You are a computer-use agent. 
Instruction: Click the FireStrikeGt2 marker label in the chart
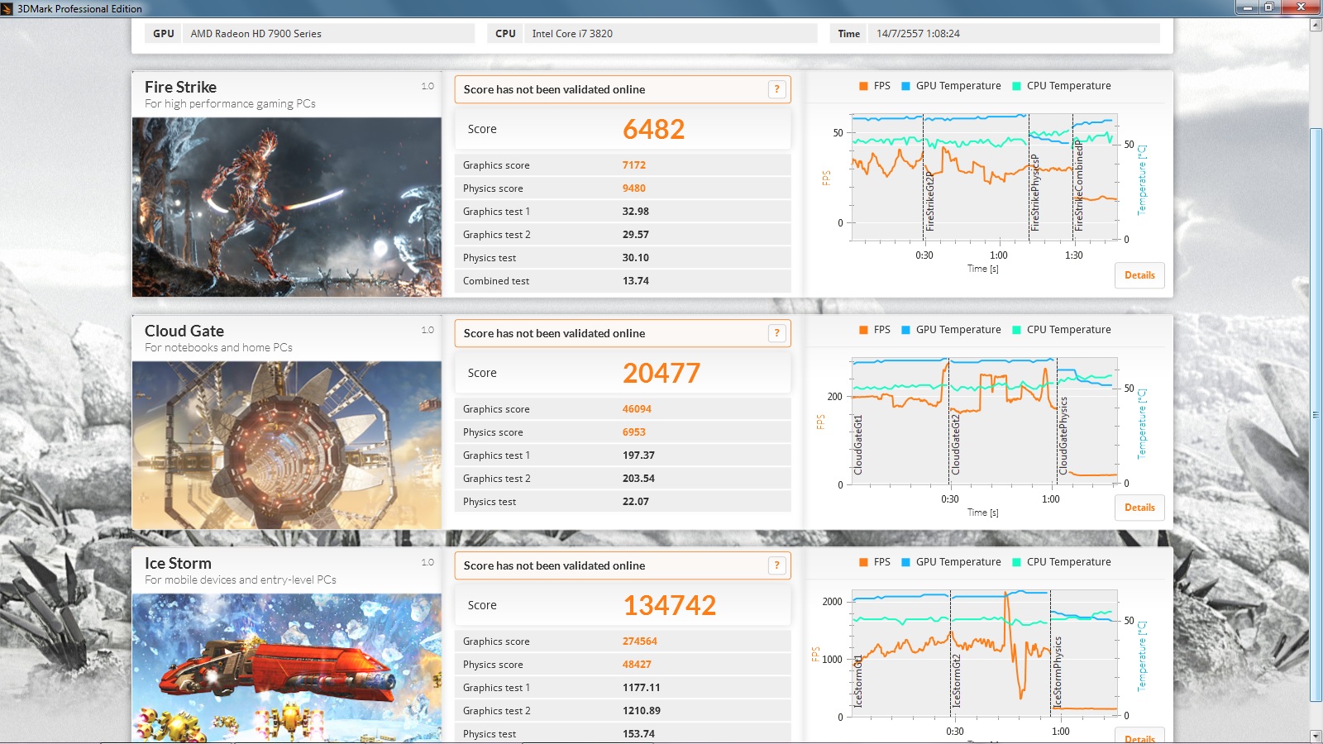tap(929, 202)
